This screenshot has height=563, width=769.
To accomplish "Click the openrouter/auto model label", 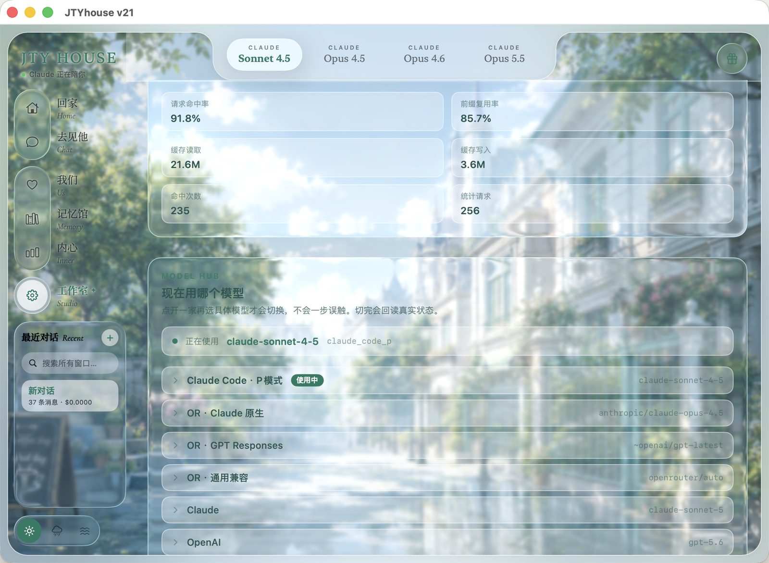I will coord(686,477).
